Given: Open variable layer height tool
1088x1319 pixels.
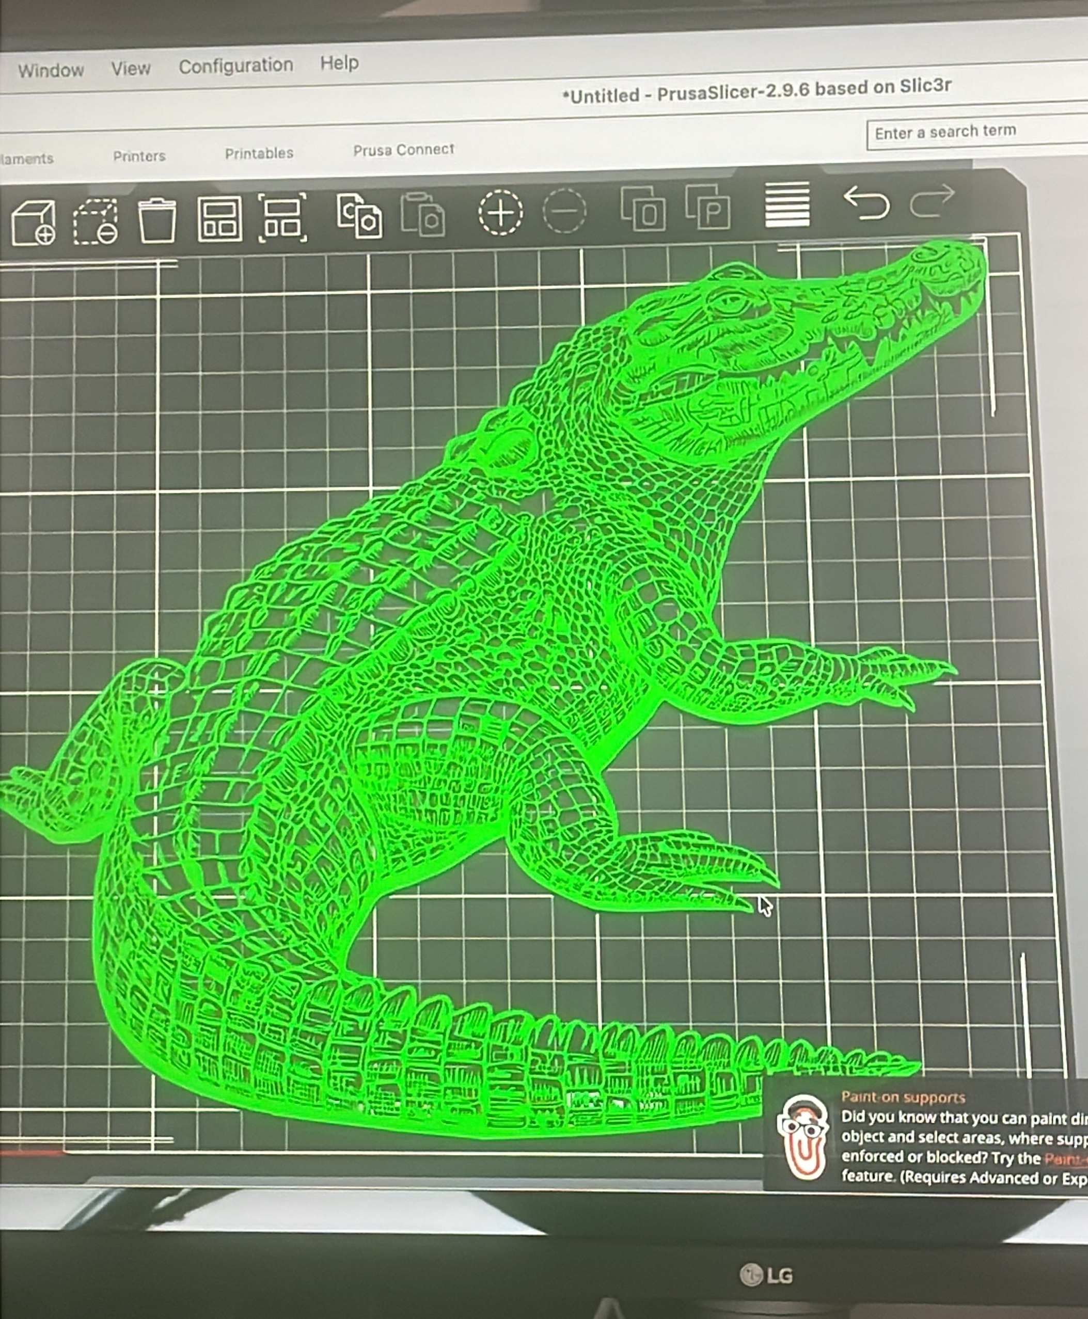Looking at the screenshot, I should click(787, 204).
